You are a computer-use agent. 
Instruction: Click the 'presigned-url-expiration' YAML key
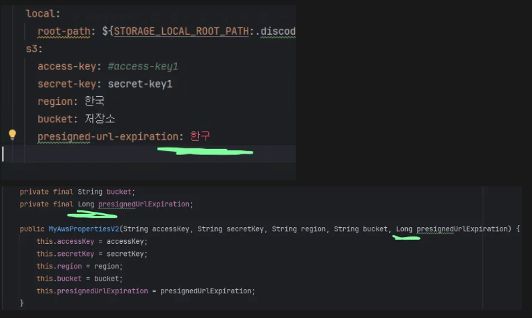108,136
